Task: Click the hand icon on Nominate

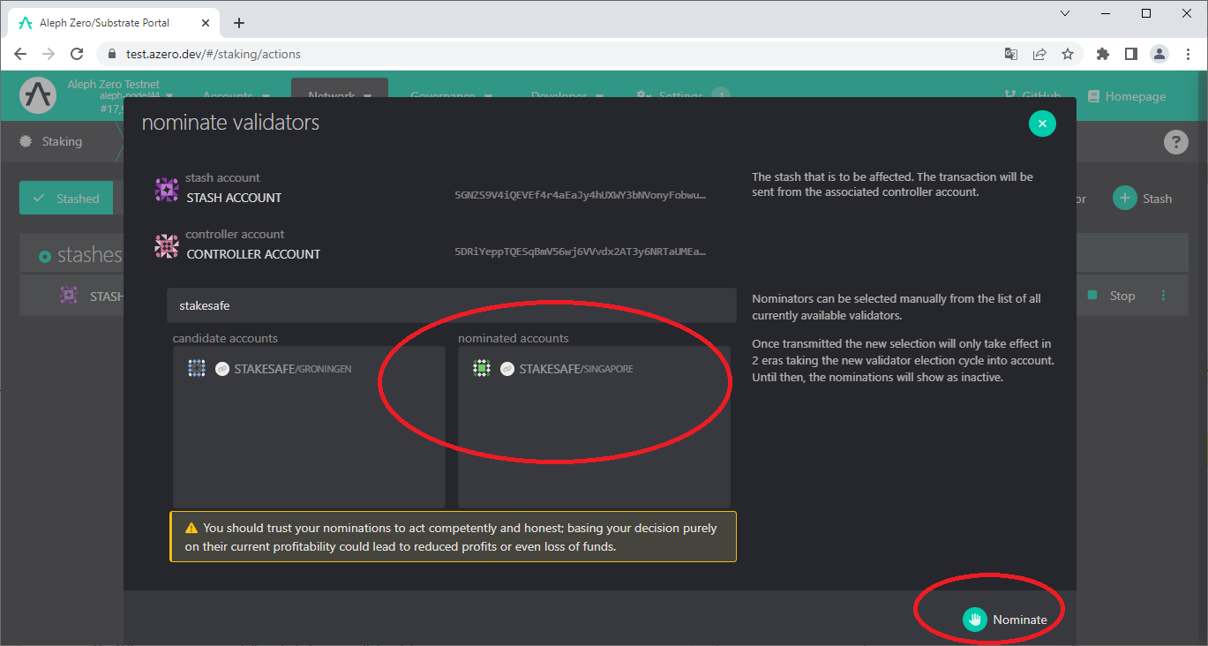Action: [974, 620]
